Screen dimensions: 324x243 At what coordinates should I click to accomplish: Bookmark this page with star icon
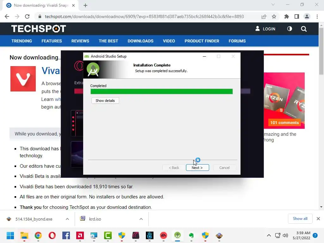tap(274, 16)
